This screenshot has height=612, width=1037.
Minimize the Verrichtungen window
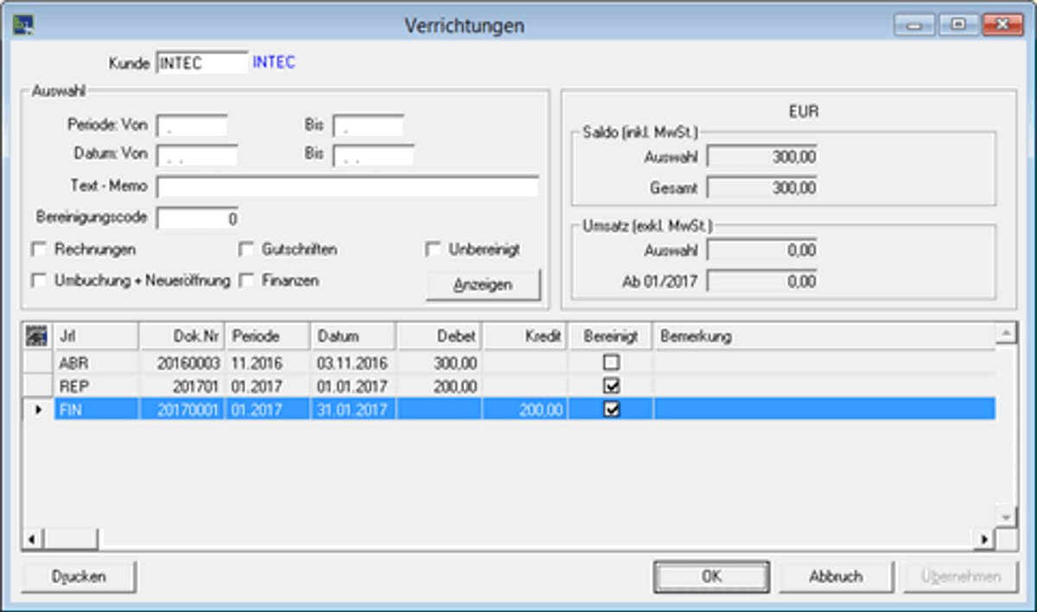click(x=914, y=25)
